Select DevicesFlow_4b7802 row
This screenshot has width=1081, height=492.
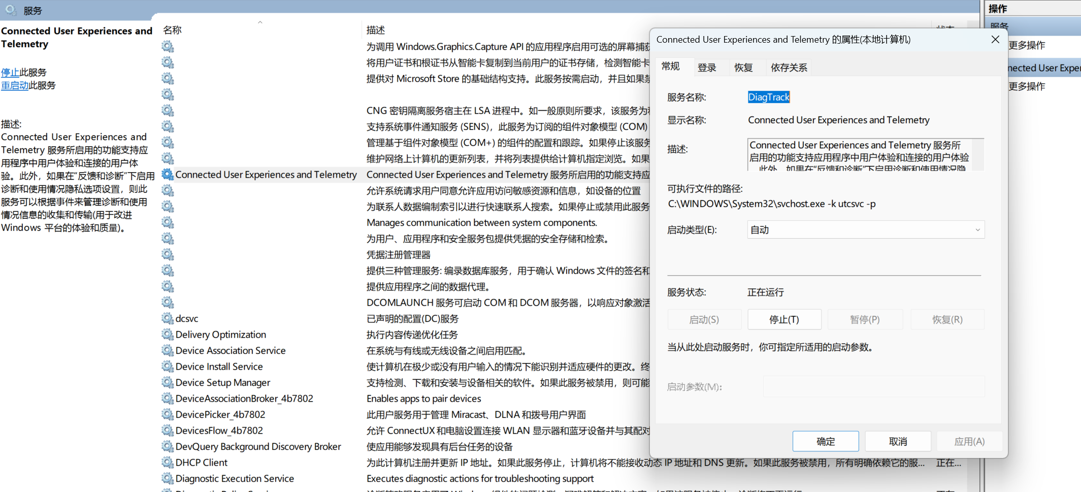click(219, 431)
